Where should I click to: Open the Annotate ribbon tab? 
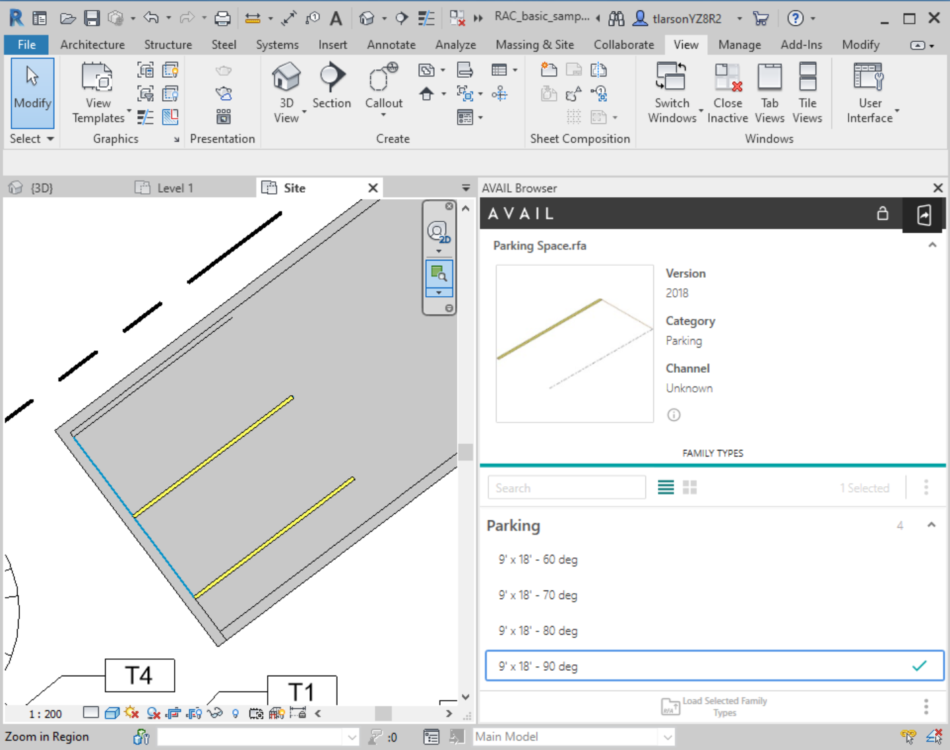[x=391, y=45]
